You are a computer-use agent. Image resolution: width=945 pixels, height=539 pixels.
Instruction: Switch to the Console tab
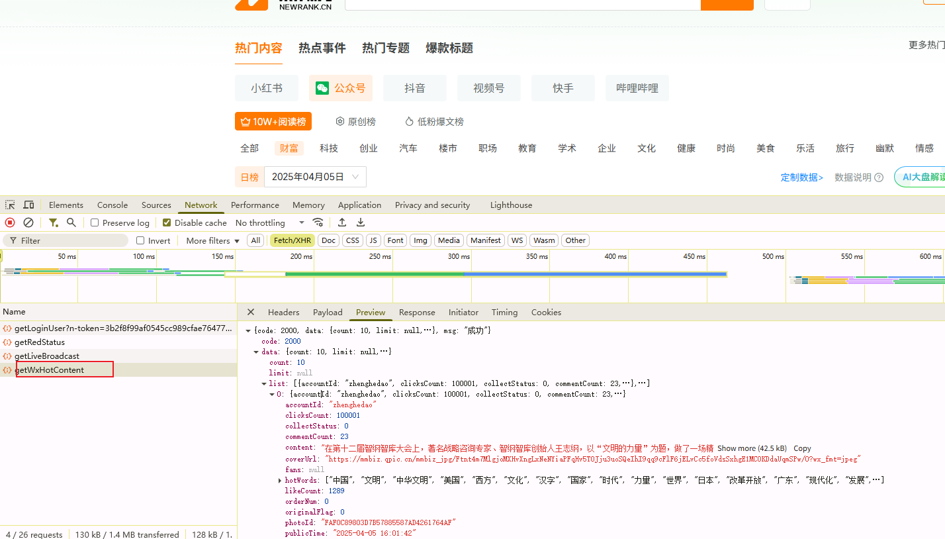112,205
